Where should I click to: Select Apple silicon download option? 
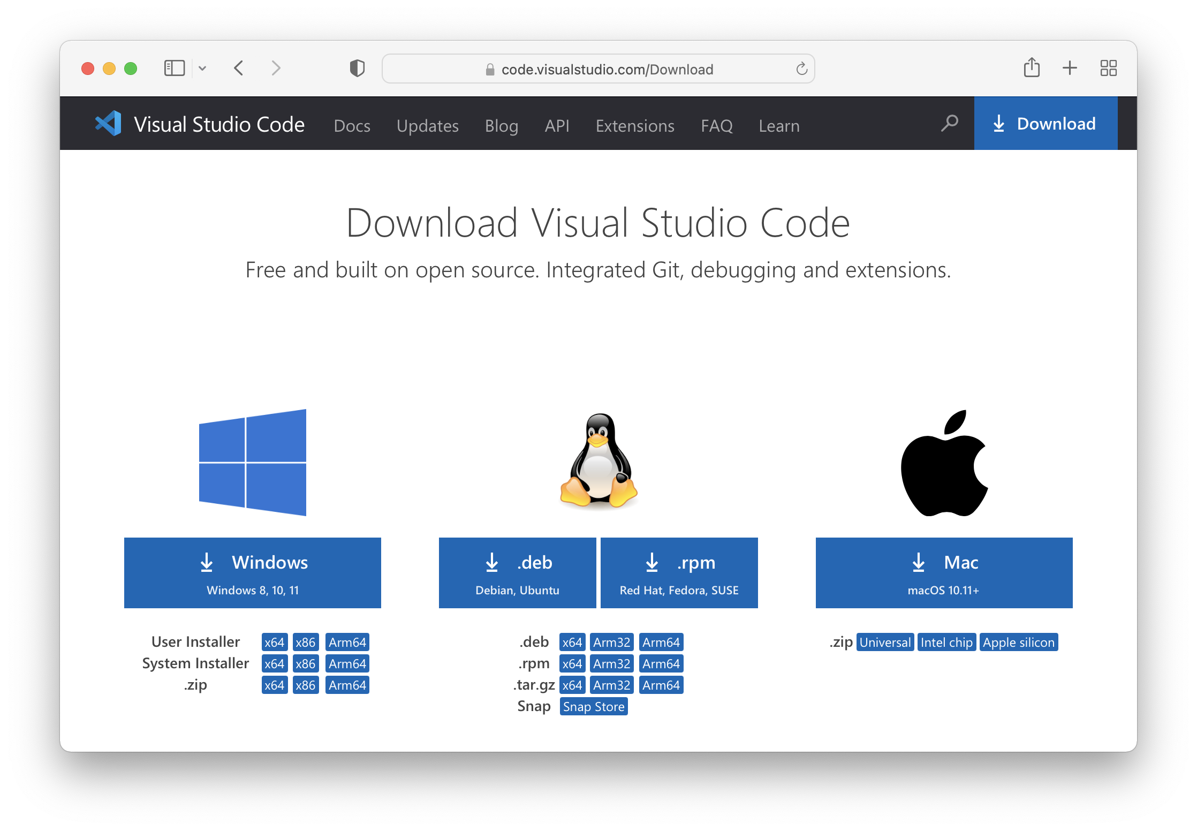(x=1019, y=642)
